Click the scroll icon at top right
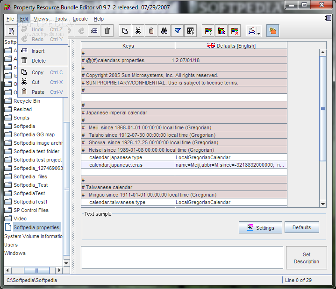 [x=328, y=18]
